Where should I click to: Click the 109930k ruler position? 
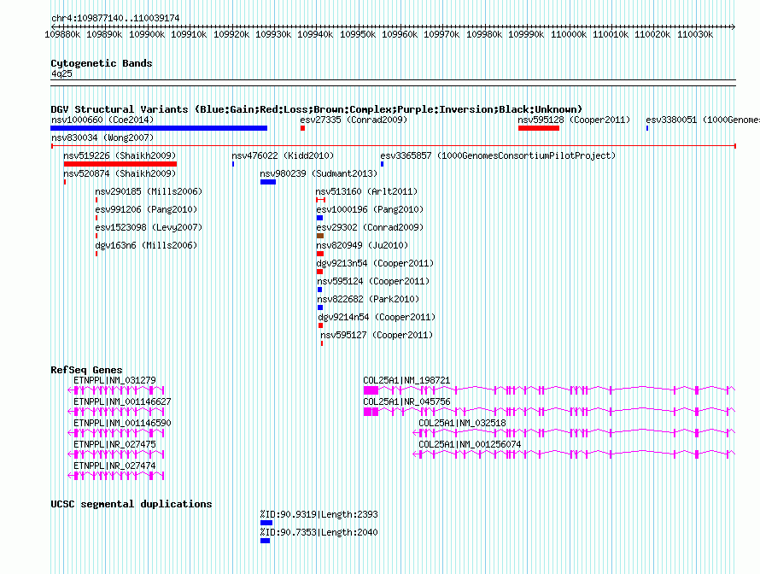pyautogui.click(x=273, y=34)
